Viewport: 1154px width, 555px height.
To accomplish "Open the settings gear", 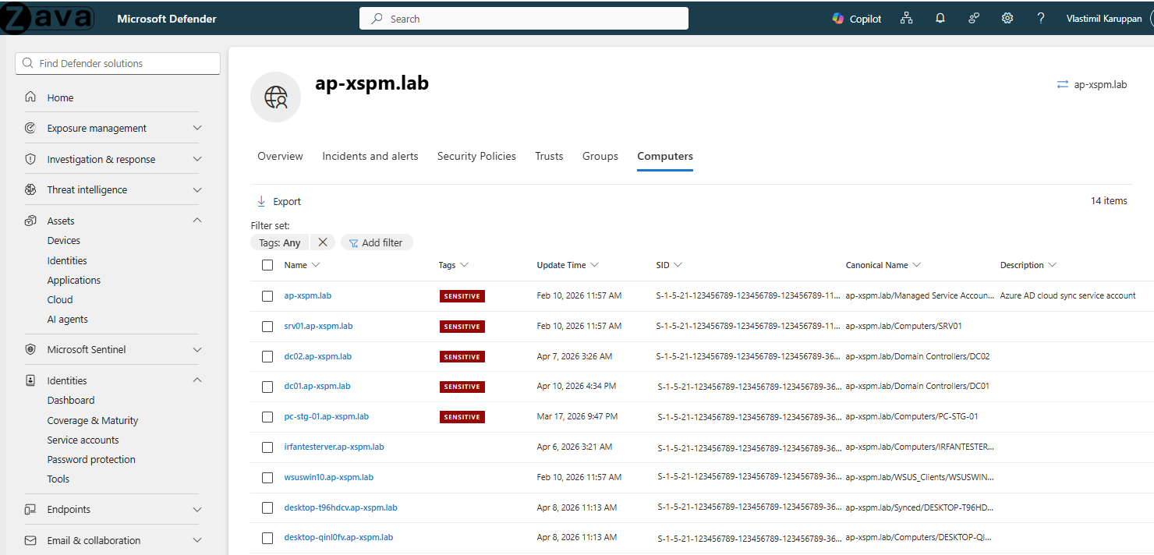I will pos(1007,19).
